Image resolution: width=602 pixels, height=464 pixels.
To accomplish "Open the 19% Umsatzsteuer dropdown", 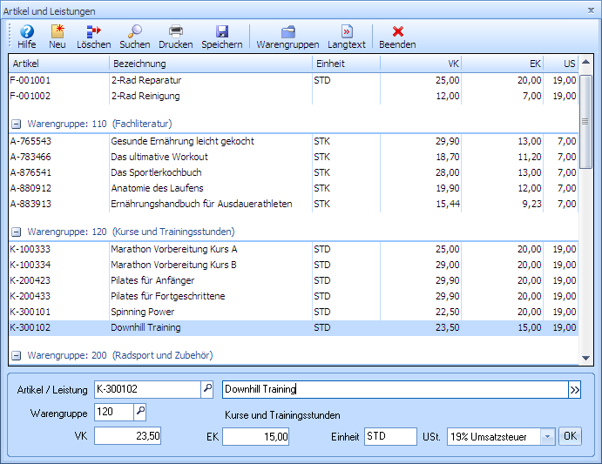I will pyautogui.click(x=548, y=437).
